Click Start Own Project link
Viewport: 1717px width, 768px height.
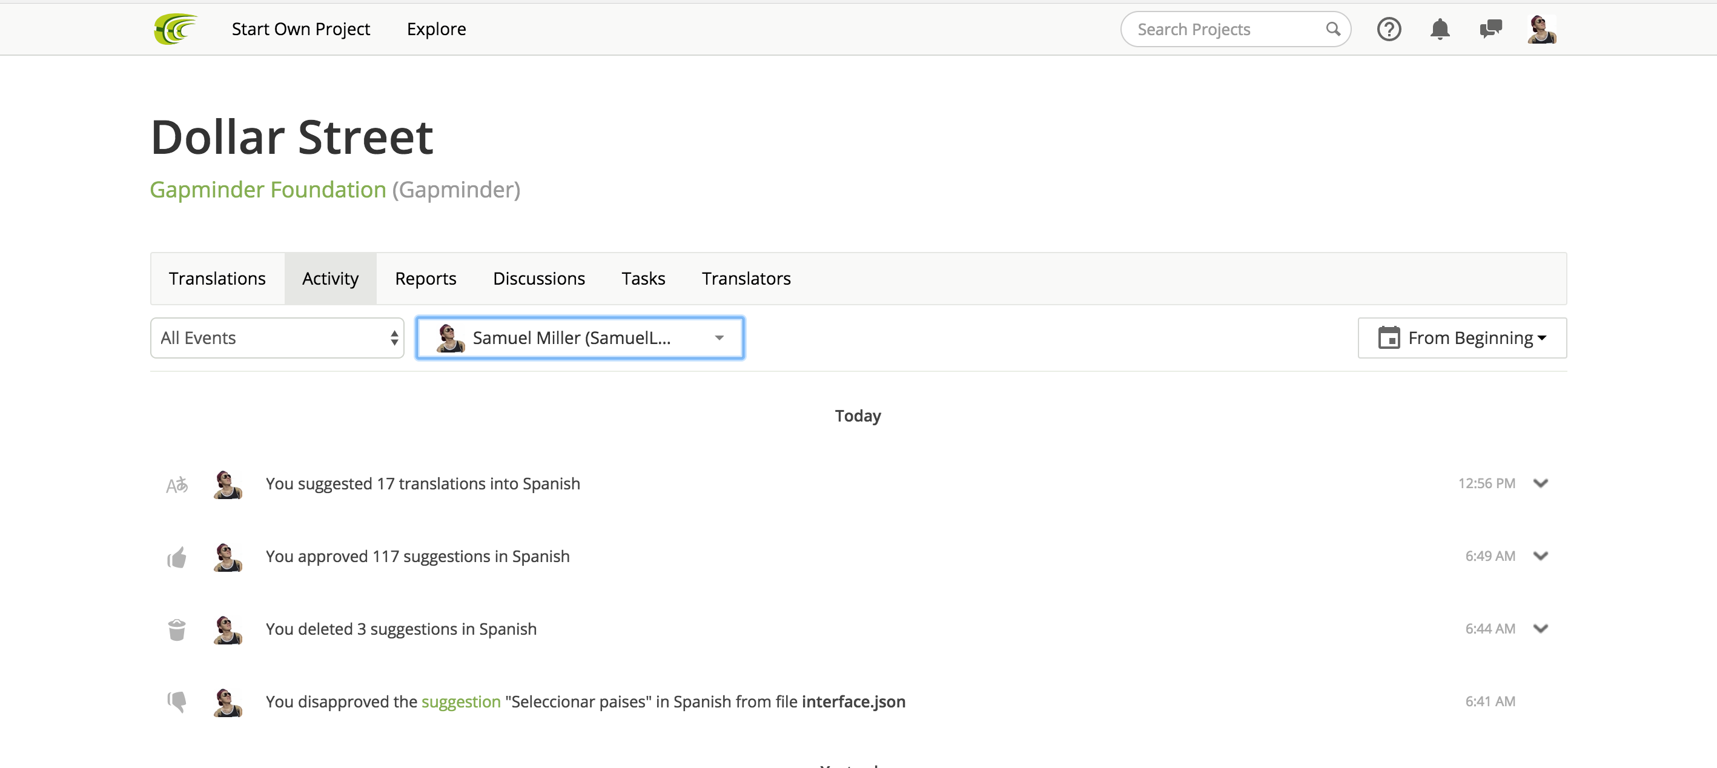[x=300, y=29]
